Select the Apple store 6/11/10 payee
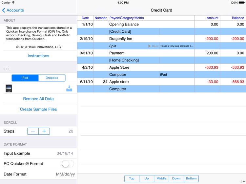This screenshot has width=246, height=184. coord(119,82)
